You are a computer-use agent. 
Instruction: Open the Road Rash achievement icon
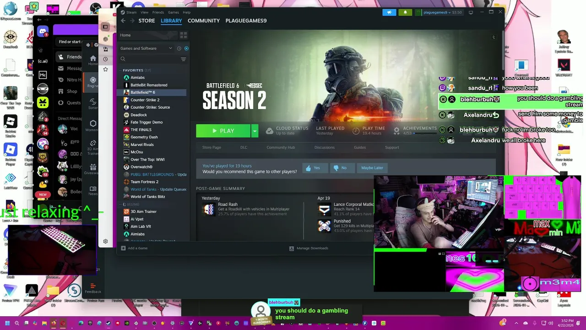208,209
